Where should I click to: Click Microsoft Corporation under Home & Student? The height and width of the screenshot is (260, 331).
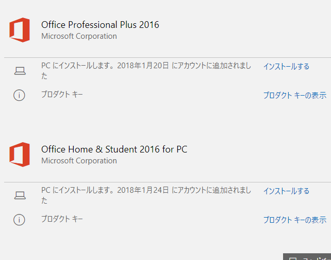tap(79, 161)
